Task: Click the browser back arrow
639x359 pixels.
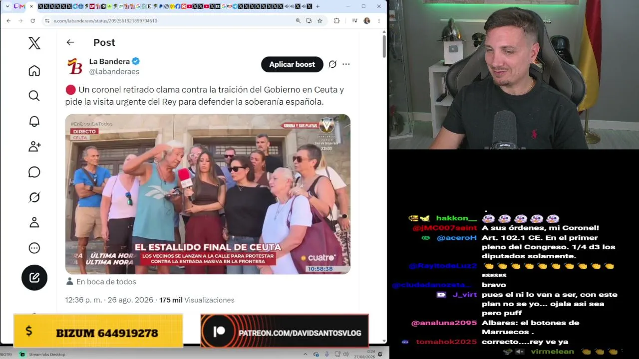Action: pos(8,21)
